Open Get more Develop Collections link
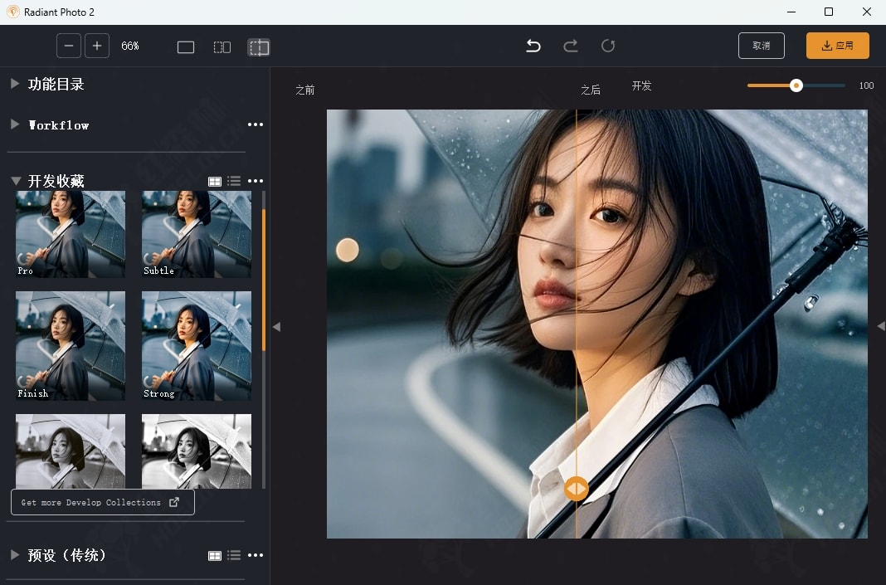Screen dimensions: 886x585 click(x=102, y=502)
